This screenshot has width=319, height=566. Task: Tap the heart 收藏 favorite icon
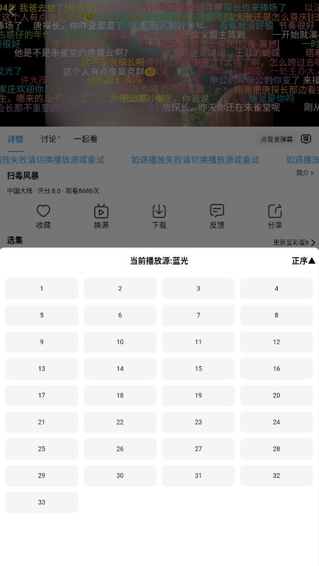pos(43,211)
